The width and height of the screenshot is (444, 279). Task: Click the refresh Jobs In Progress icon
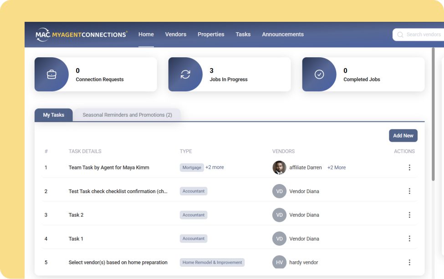pyautogui.click(x=185, y=75)
